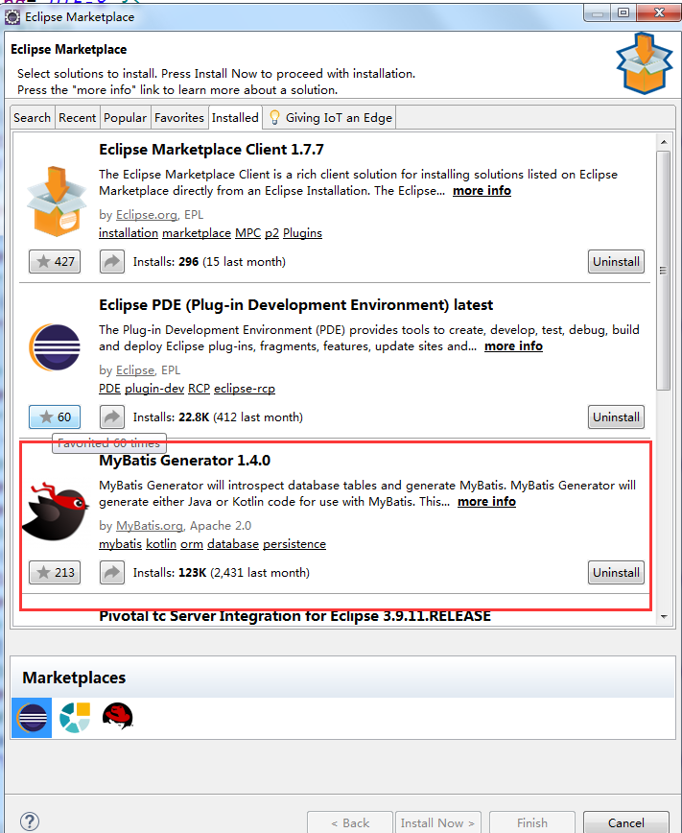Toggle the 60 star favorite for Eclipse PDE
The height and width of the screenshot is (833, 682).
[55, 417]
